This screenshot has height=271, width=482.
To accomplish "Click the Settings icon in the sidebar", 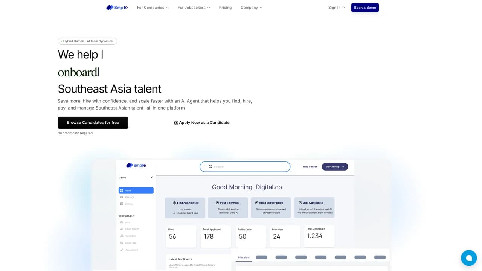I will [122, 204].
